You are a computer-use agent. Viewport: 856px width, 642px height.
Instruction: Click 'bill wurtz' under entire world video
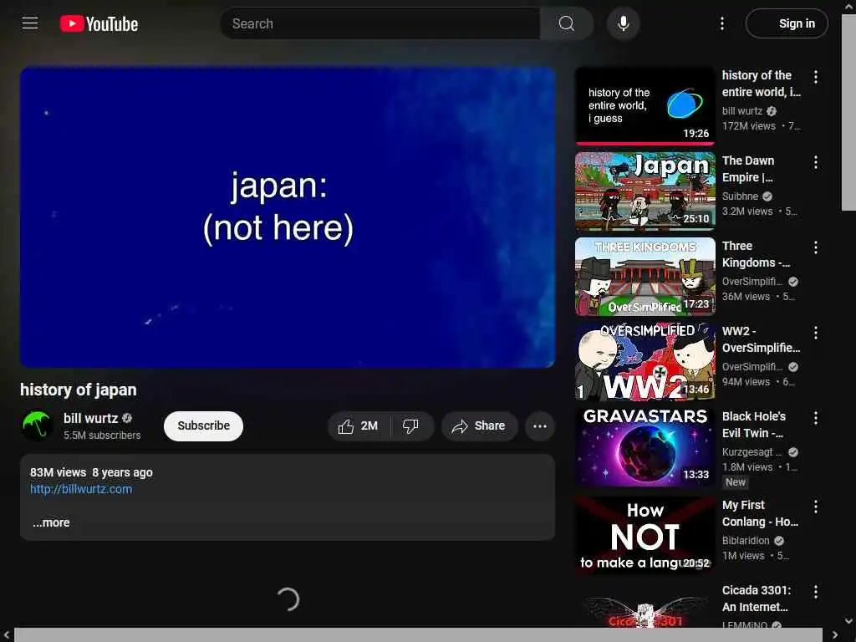[742, 111]
